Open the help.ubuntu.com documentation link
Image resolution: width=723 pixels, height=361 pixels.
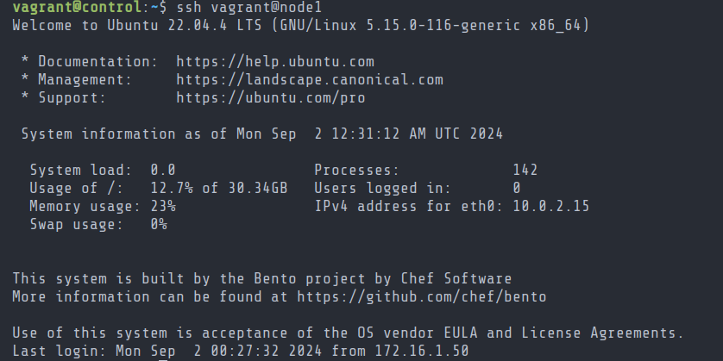click(275, 62)
